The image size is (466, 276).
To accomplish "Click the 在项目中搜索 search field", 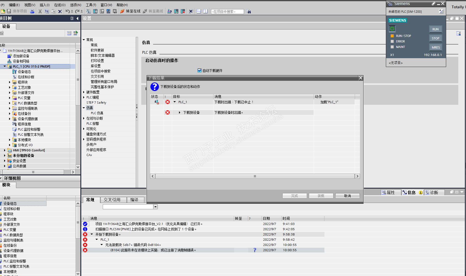I will (x=227, y=12).
